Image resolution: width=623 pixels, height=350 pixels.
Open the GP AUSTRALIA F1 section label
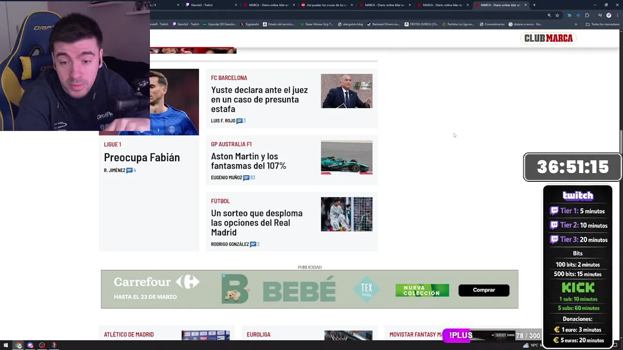[231, 144]
